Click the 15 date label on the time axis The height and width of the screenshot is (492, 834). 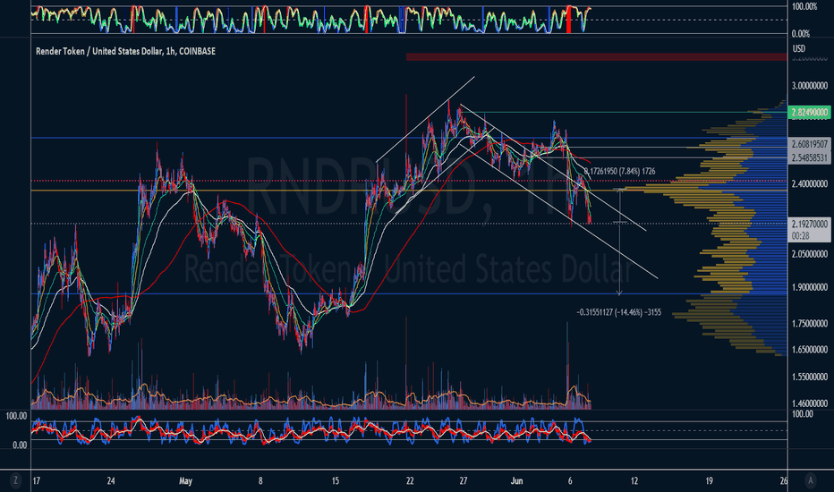click(335, 481)
